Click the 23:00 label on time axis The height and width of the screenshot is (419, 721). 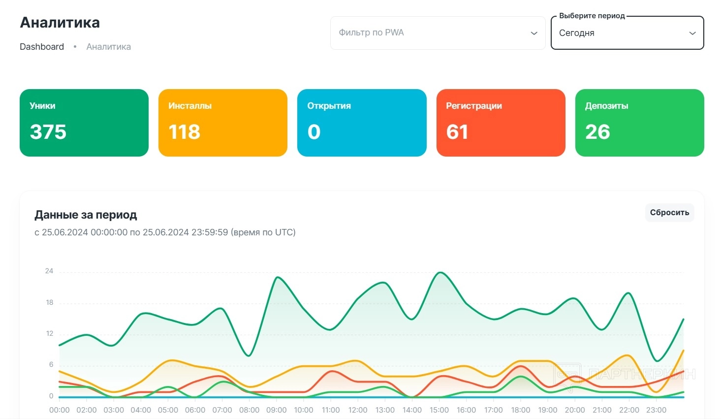click(656, 410)
